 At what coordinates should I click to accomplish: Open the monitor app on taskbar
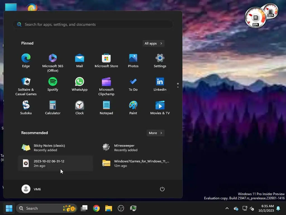[x=133, y=208]
